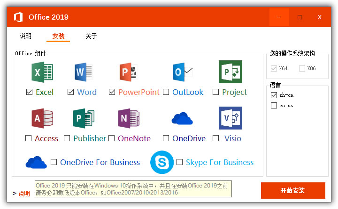Click the Skype For Business icon
Image resolution: width=338 pixels, height=209 pixels.
(x=162, y=162)
